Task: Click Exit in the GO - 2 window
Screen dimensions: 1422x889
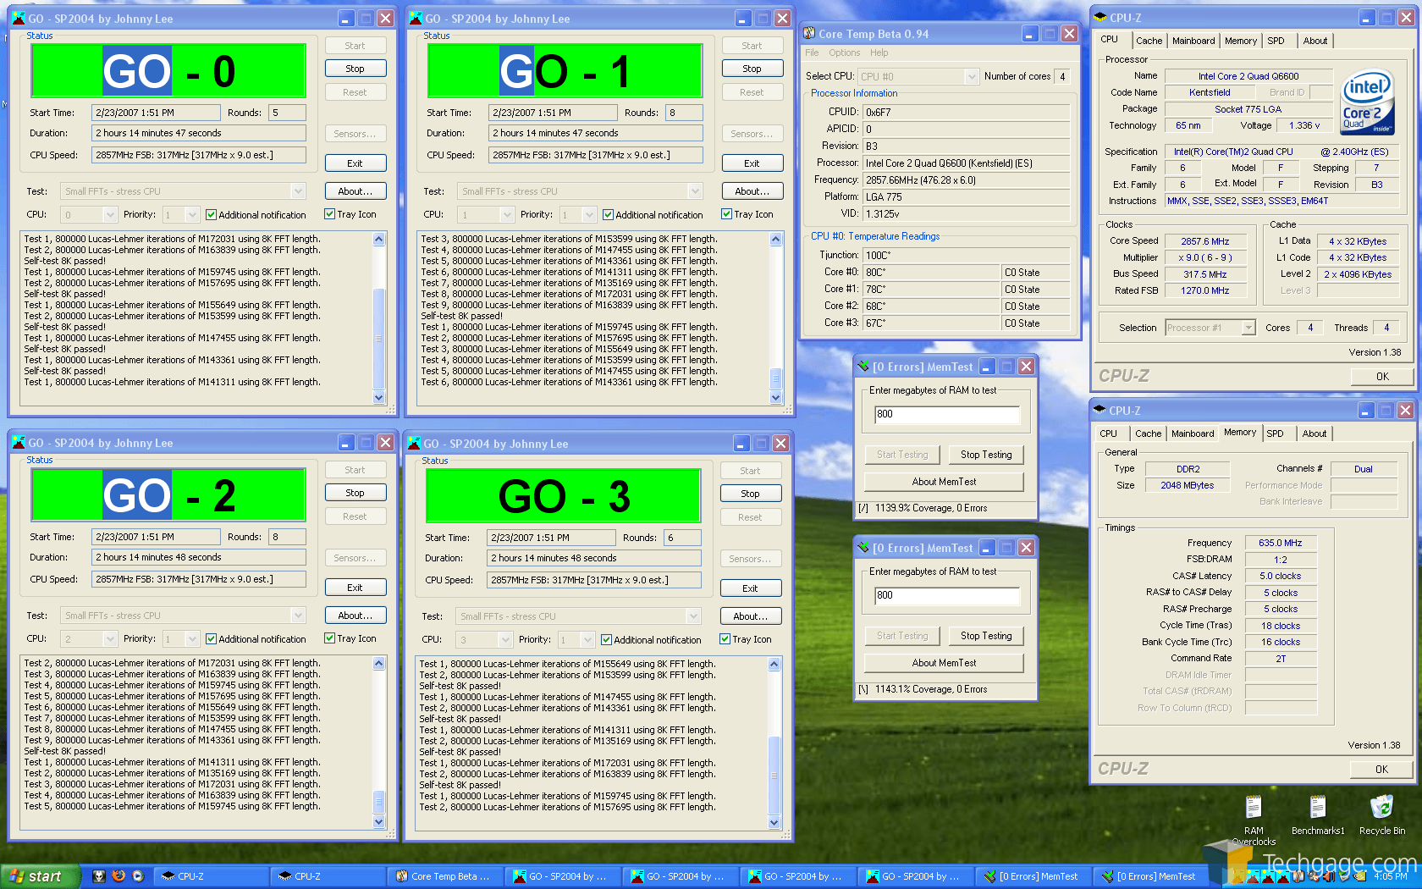Action: (355, 588)
